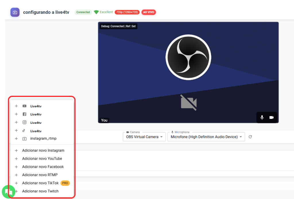Click the 720p (1280×720) resolution badge
Screen dimensions: 294x199
coord(127,12)
